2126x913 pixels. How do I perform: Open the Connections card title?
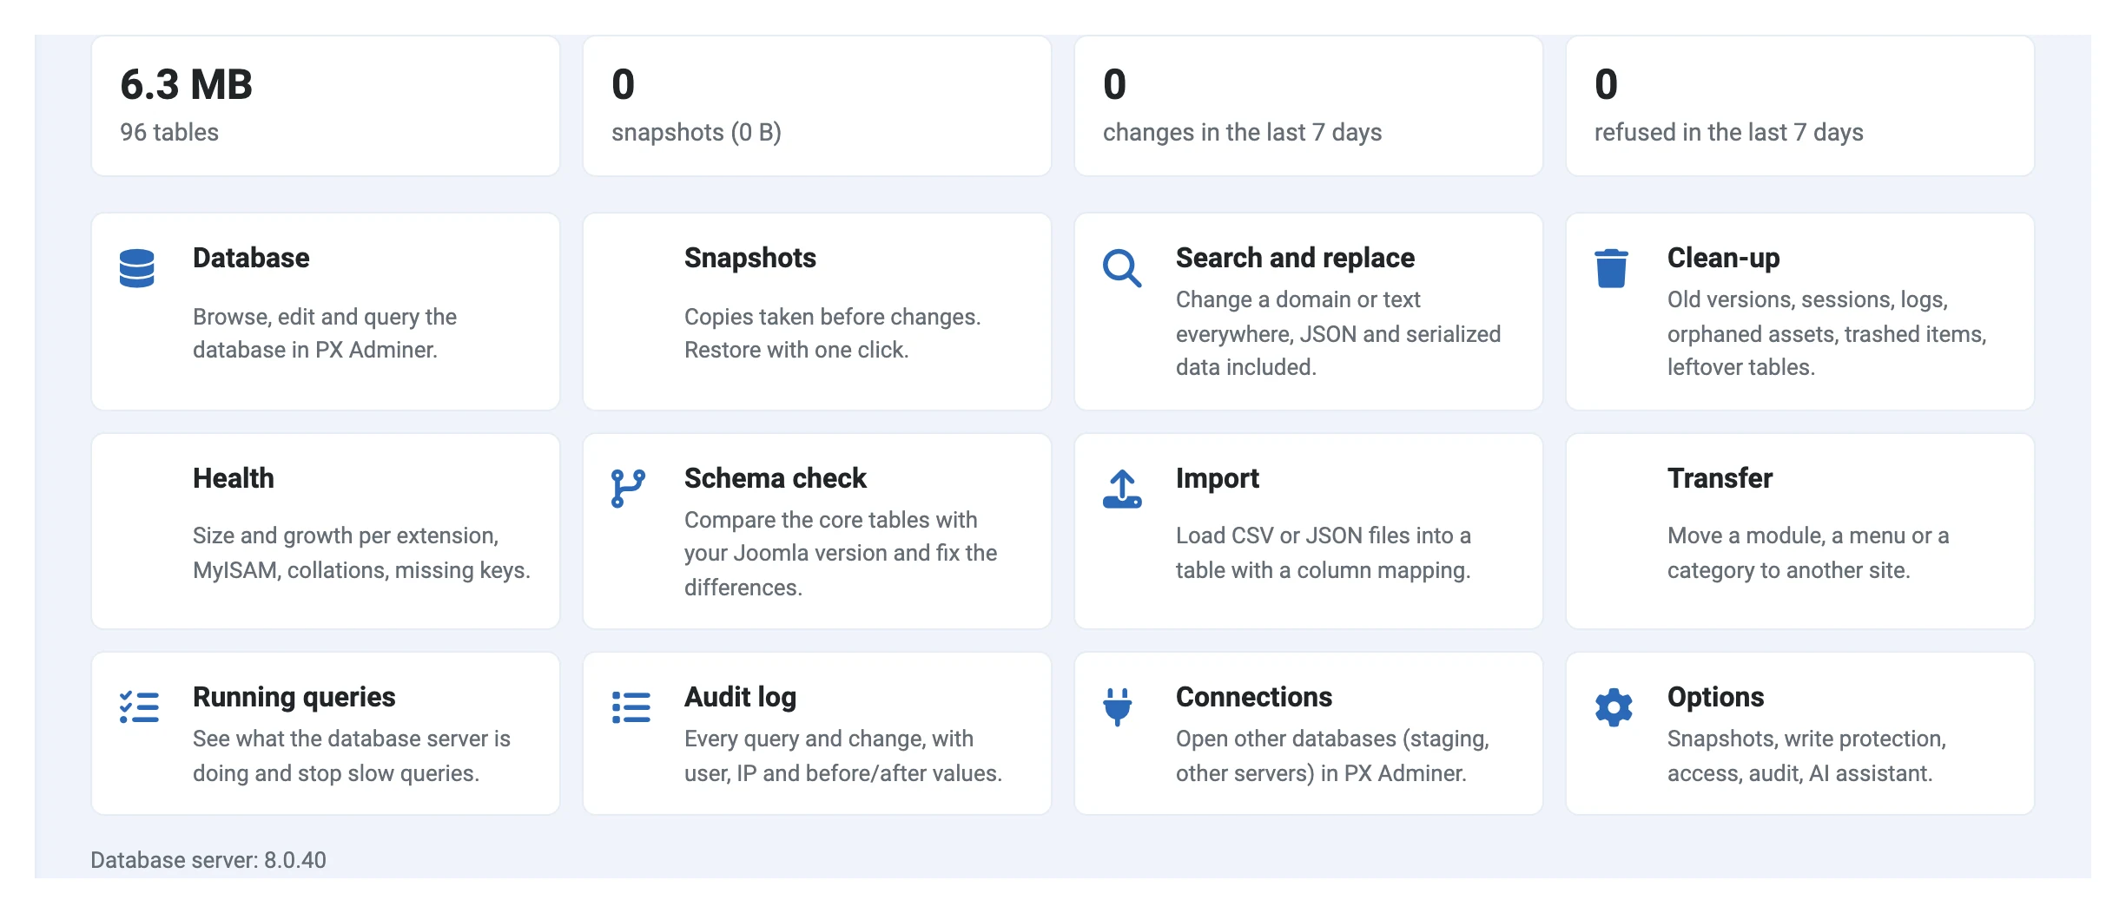pos(1254,697)
